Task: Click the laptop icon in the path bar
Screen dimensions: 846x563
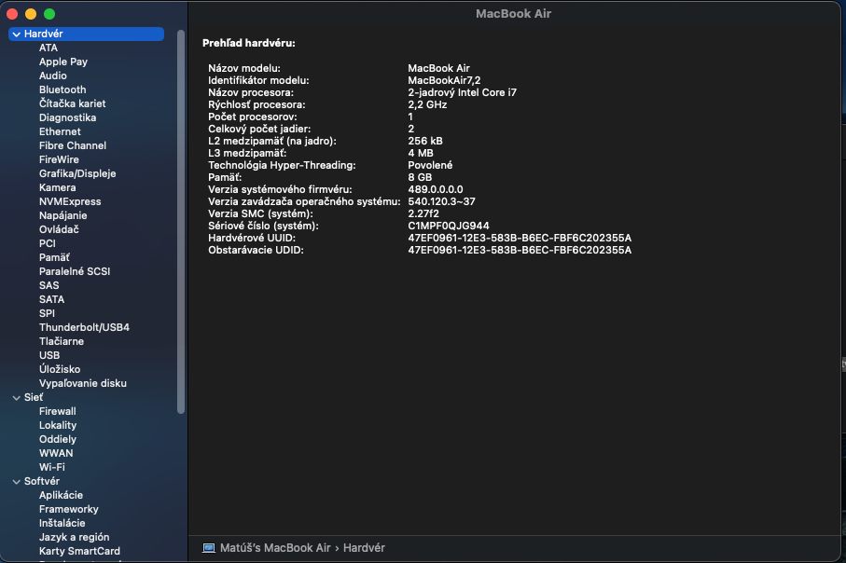Action: (209, 548)
